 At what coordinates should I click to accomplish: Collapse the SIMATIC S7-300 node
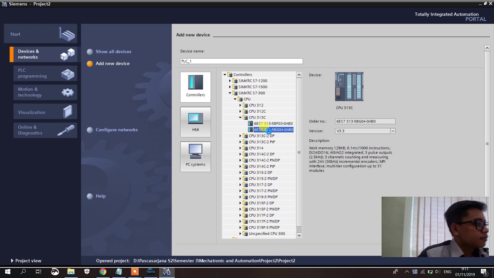click(230, 93)
